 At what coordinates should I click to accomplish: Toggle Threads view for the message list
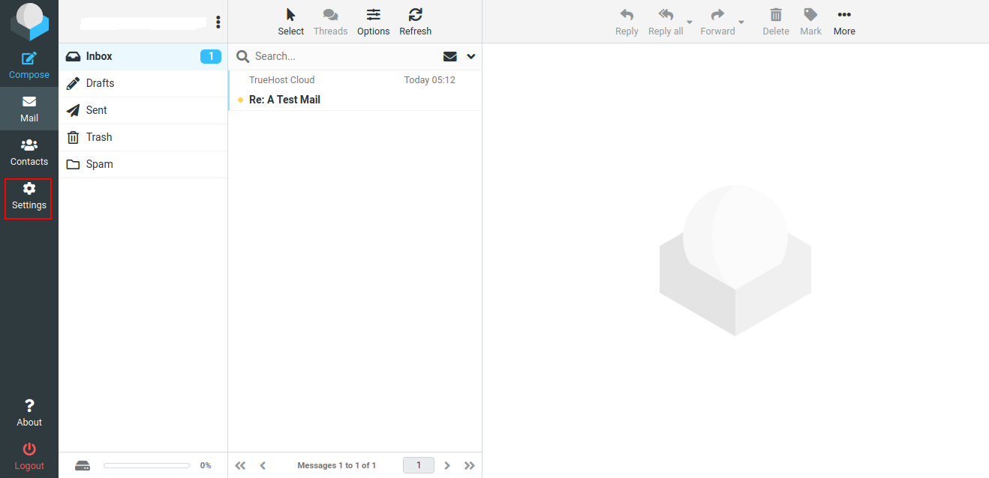pos(330,20)
